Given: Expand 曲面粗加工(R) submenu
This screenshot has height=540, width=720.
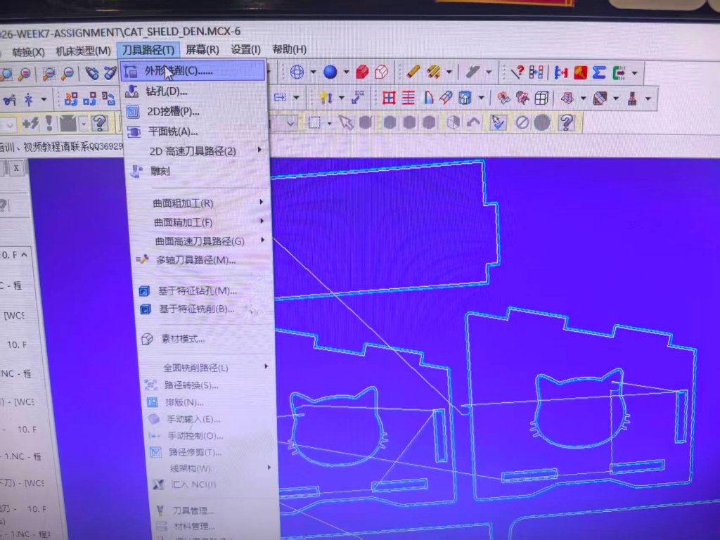Looking at the screenshot, I should (200, 203).
